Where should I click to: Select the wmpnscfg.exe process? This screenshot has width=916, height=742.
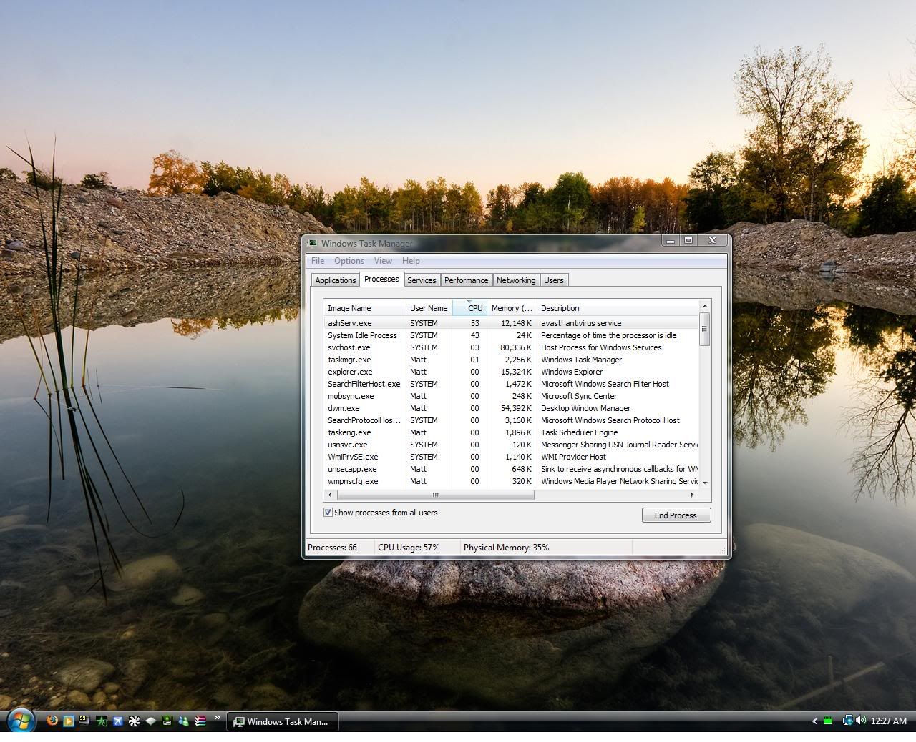(x=511, y=481)
